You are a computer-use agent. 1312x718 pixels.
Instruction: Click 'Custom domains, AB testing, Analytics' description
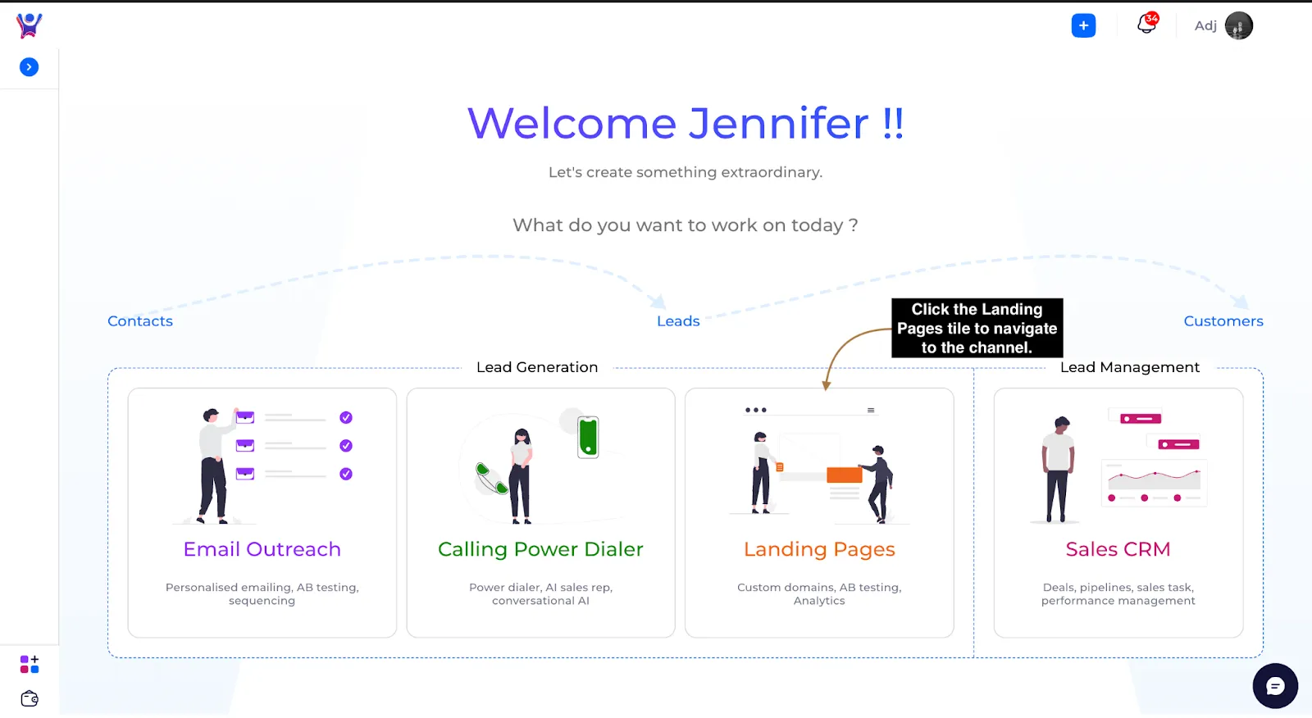(x=819, y=594)
